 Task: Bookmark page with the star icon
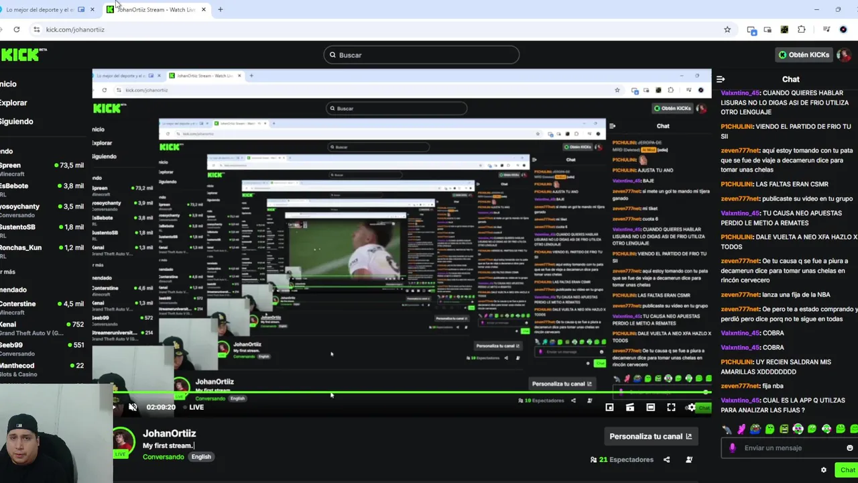click(727, 30)
